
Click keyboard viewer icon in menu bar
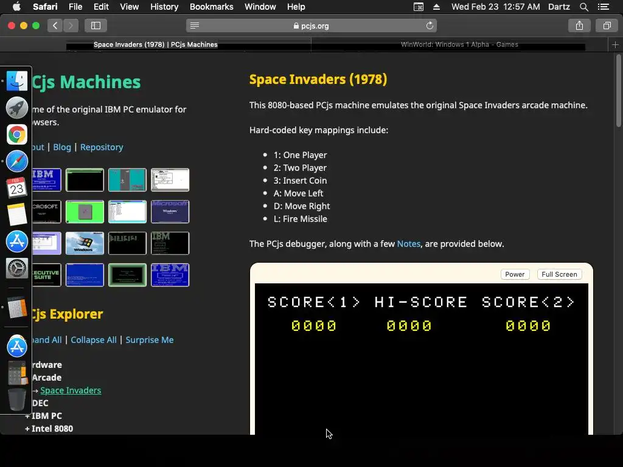[x=419, y=7]
